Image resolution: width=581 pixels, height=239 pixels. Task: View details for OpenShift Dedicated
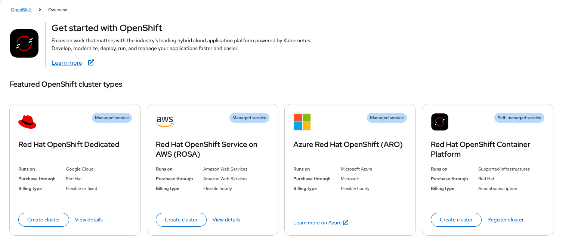point(89,220)
